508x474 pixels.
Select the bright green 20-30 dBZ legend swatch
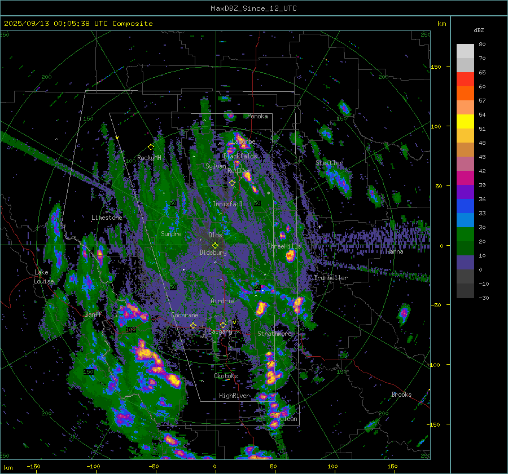pos(465,234)
